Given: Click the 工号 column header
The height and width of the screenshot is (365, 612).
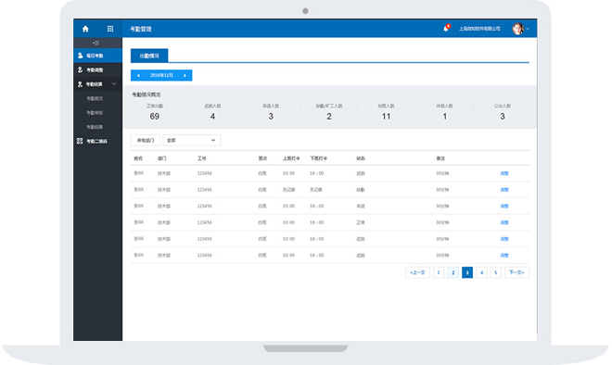Looking at the screenshot, I should point(202,158).
